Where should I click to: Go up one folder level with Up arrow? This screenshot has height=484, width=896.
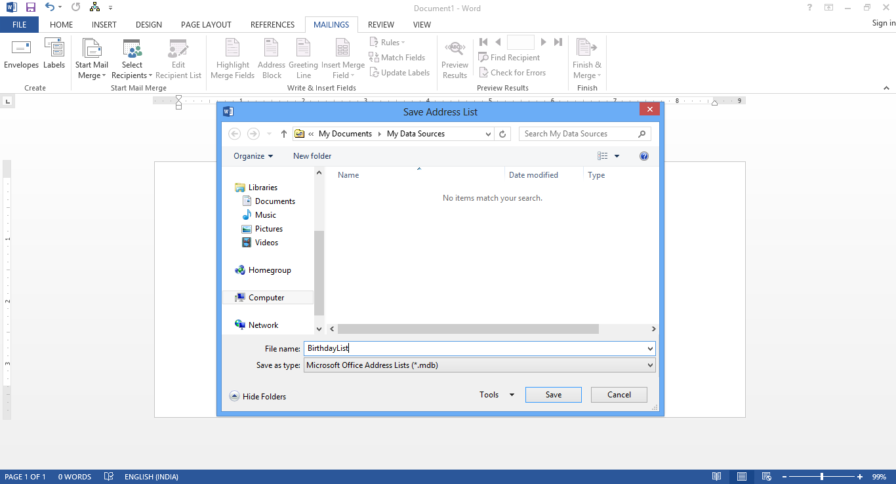284,134
